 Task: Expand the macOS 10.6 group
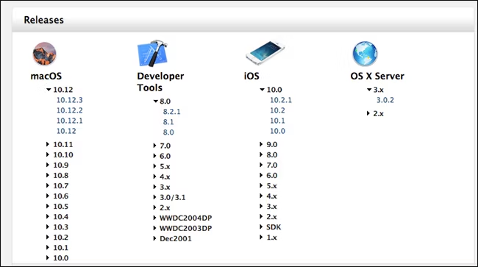click(x=48, y=196)
